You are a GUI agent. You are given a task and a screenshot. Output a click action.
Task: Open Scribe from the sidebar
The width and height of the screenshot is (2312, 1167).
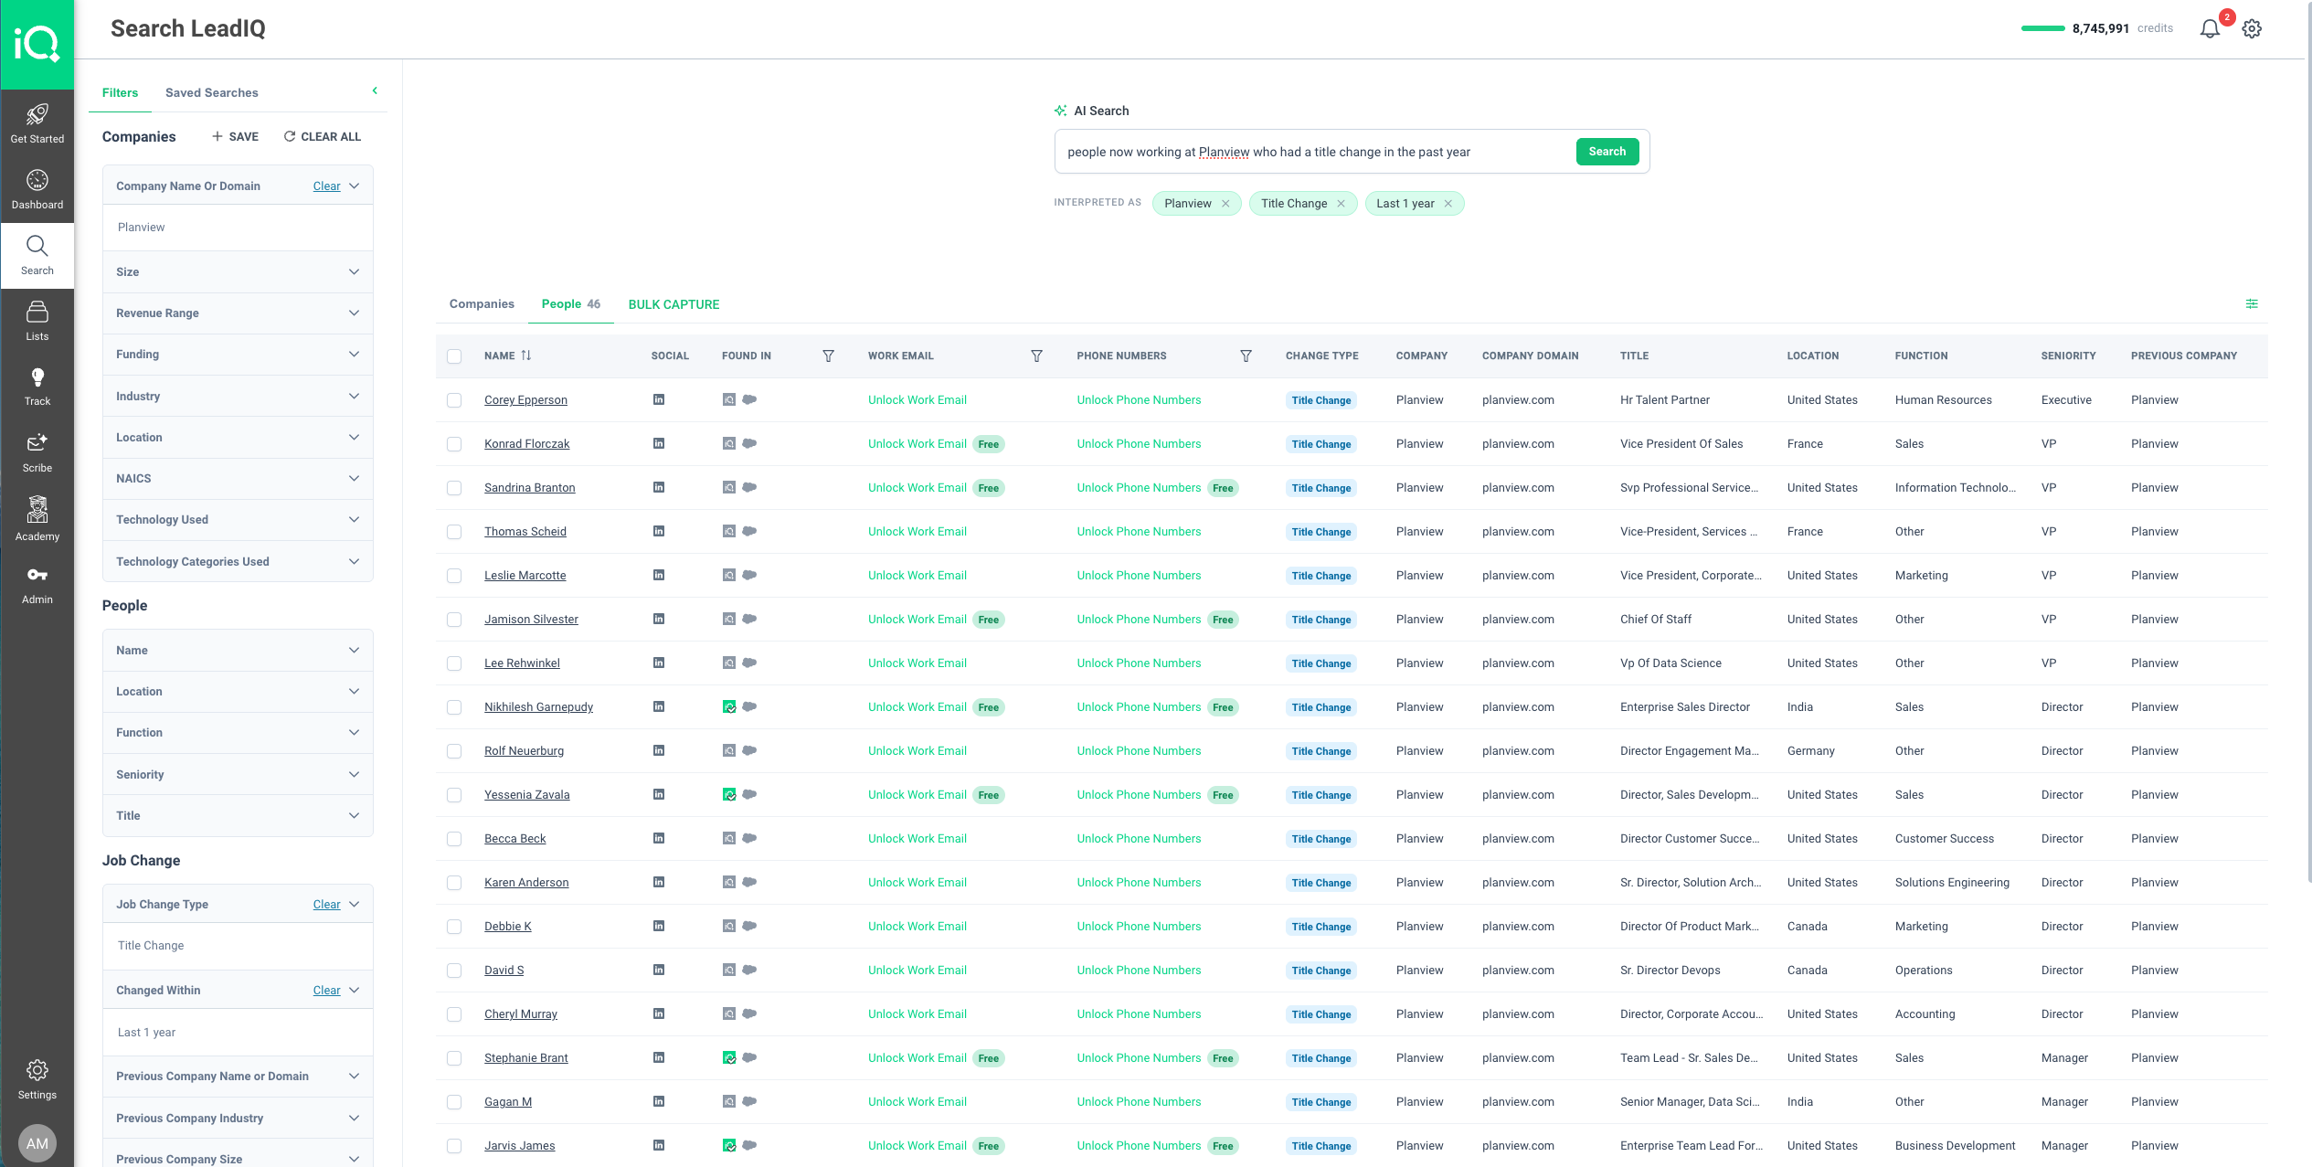click(37, 452)
